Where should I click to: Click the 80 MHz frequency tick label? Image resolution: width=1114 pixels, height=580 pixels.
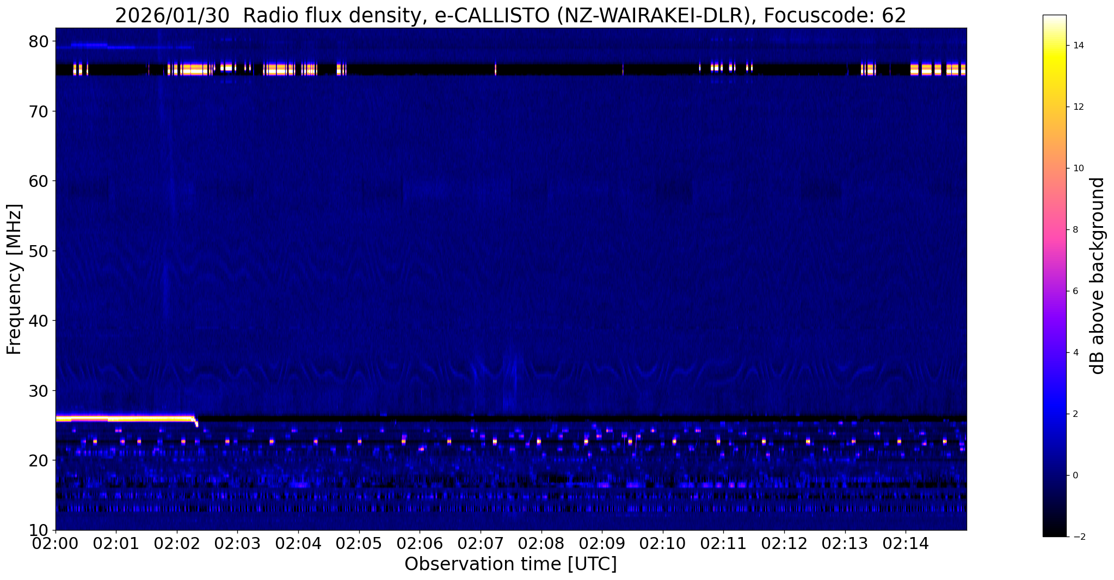[x=39, y=41]
